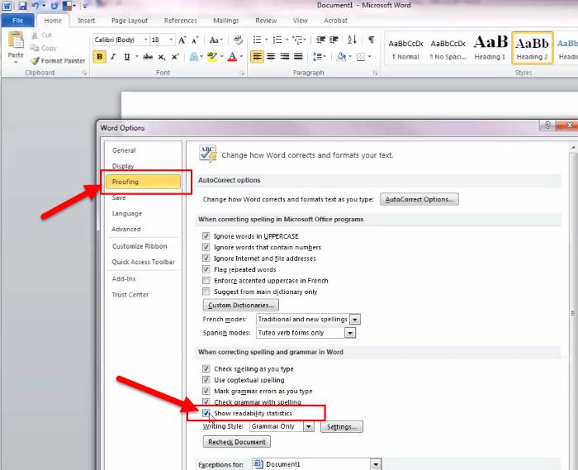This screenshot has height=470, width=578.
Task: Expand Borders dropdown arrow
Action: pyautogui.click(x=369, y=56)
